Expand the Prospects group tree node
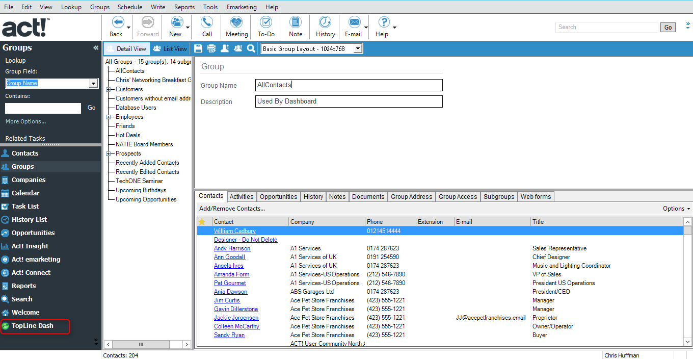This screenshot has height=359, width=693. [x=109, y=153]
